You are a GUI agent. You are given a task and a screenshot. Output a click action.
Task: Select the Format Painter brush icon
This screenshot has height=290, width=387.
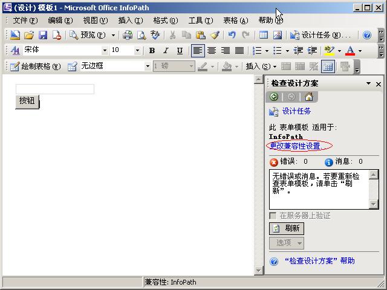tap(215, 35)
